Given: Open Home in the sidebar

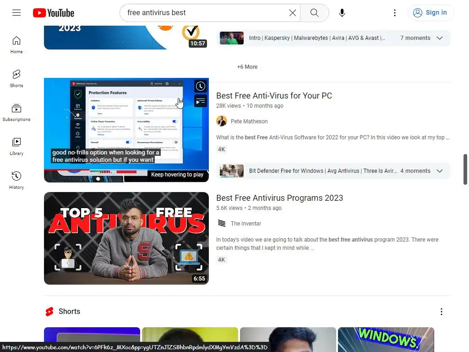Looking at the screenshot, I should [16, 45].
